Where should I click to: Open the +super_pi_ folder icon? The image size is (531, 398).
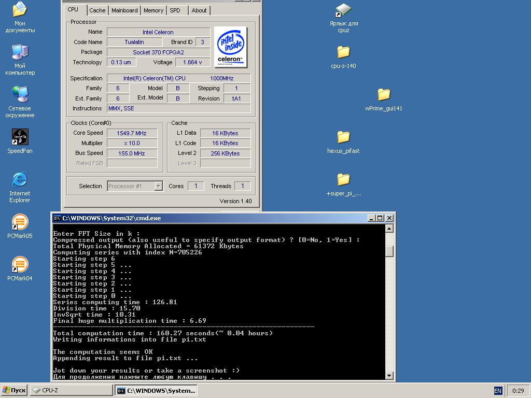tap(343, 179)
